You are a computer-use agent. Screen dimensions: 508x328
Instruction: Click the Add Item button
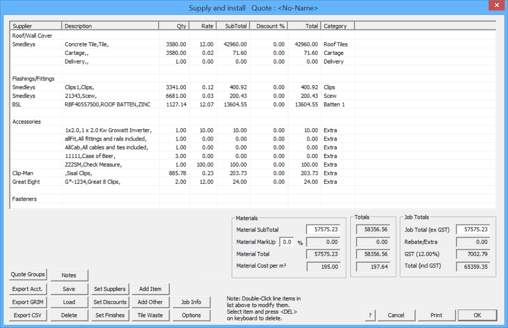(150, 289)
